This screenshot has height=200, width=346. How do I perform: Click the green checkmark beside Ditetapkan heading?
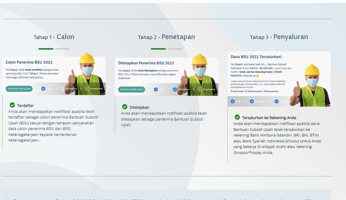click(x=125, y=107)
